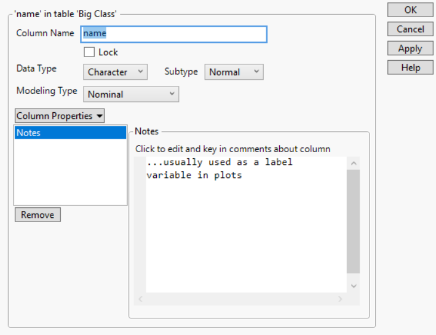This screenshot has height=335, width=436.
Task: Open Help for this dialog
Action: point(410,67)
